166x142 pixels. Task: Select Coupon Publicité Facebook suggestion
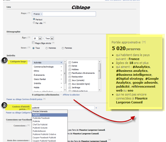(50, 141)
